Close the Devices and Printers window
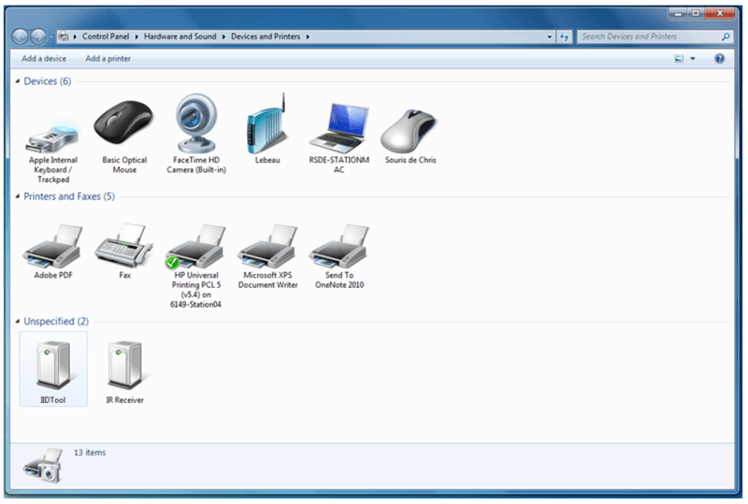Screen dimensions: 748x504 pyautogui.click(x=720, y=13)
